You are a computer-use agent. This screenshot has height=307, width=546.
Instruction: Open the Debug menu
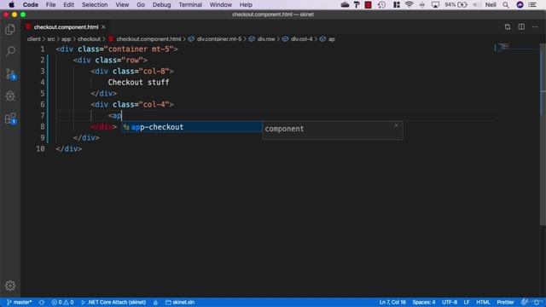pos(161,5)
